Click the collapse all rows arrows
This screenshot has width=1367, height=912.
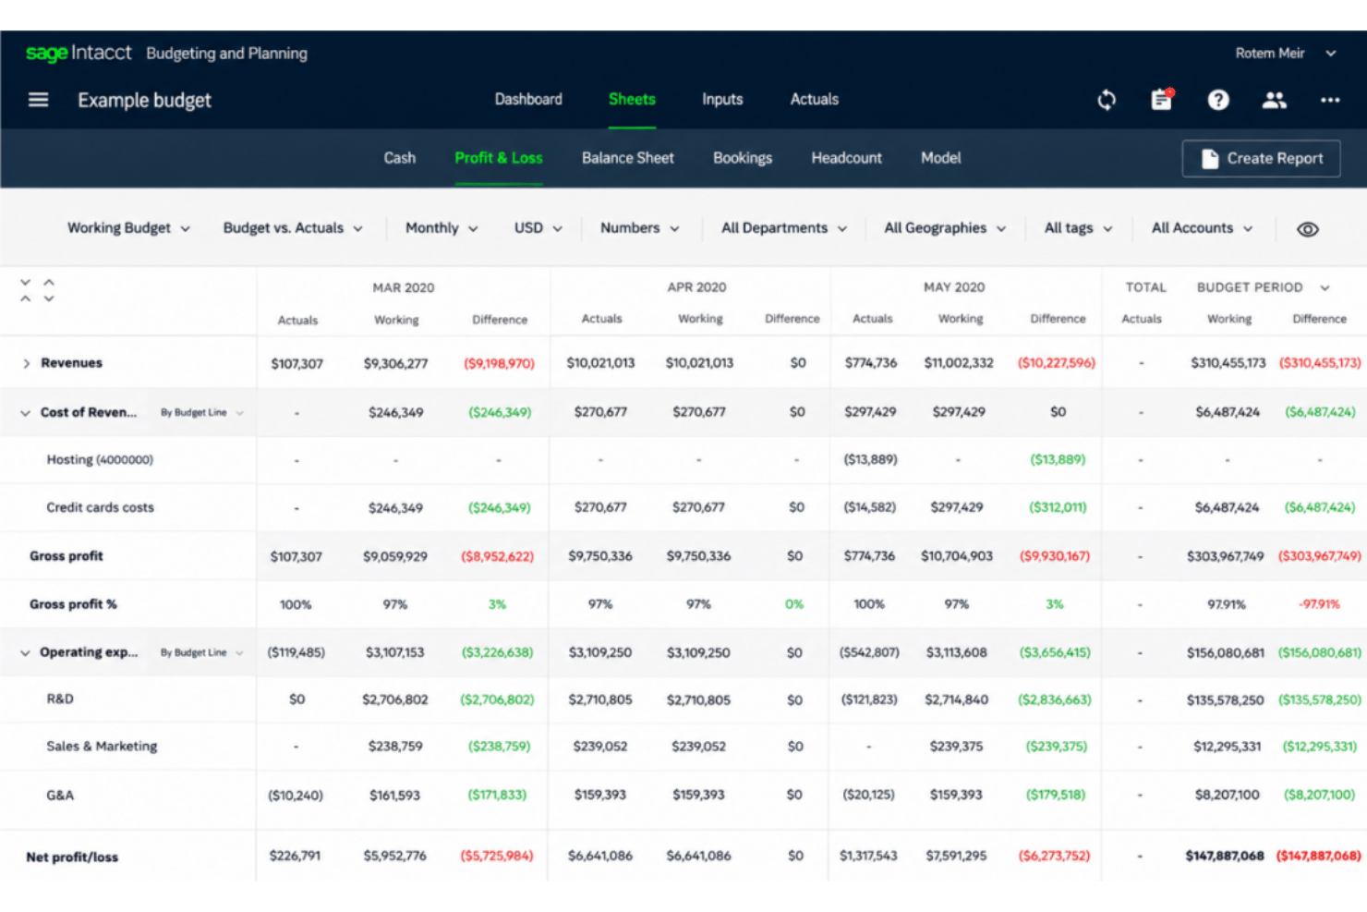25,290
